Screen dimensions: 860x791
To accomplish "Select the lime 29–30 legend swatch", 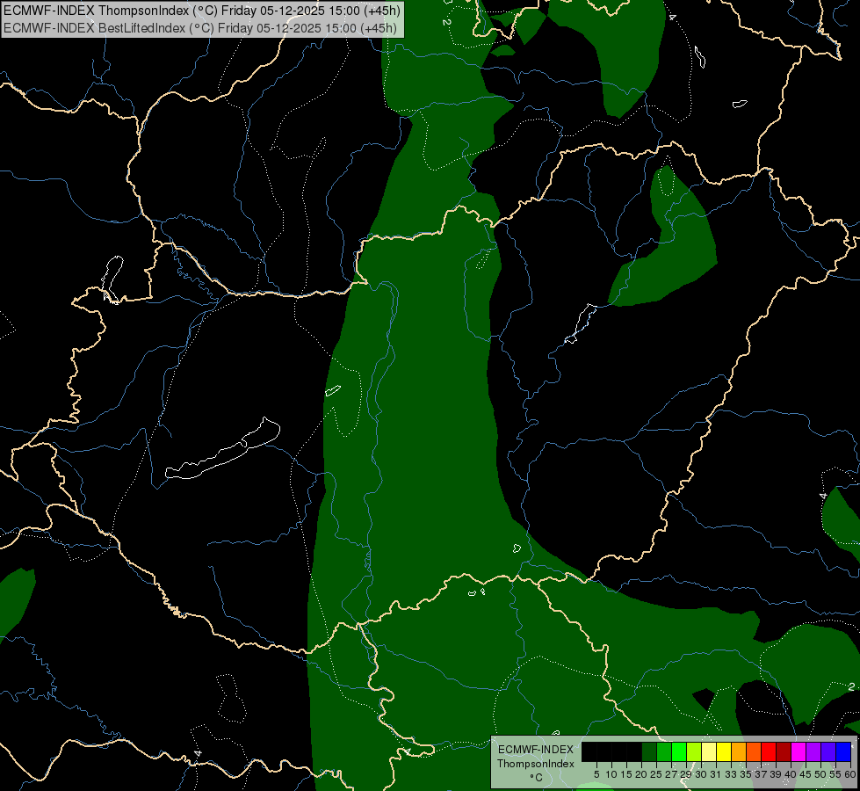I will [694, 751].
